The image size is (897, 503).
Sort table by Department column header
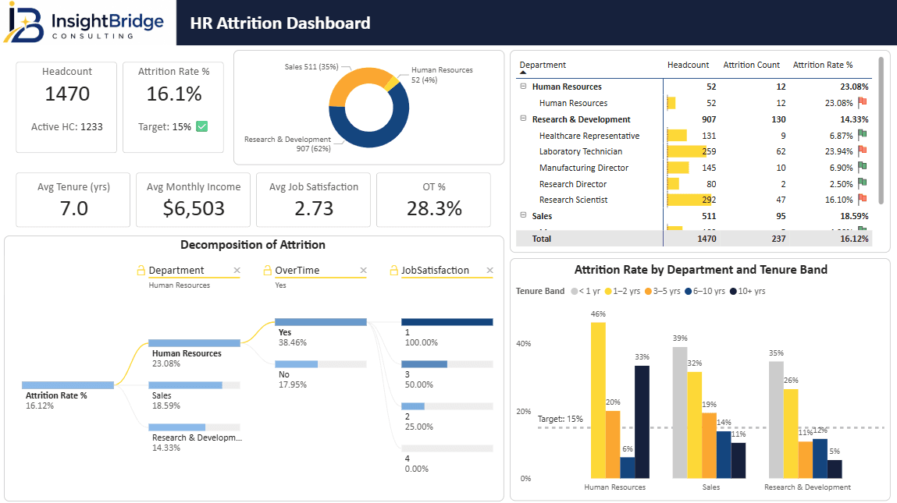(x=543, y=66)
